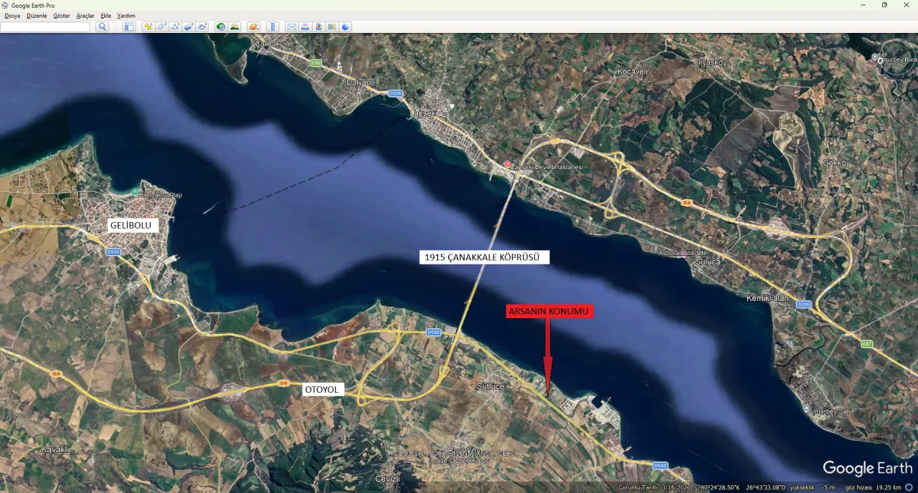Screen dimensions: 918x493
Task: Open the Ekle menu
Action: coord(106,15)
